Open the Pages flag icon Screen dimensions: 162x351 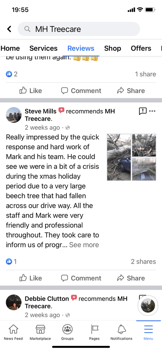[95, 329]
